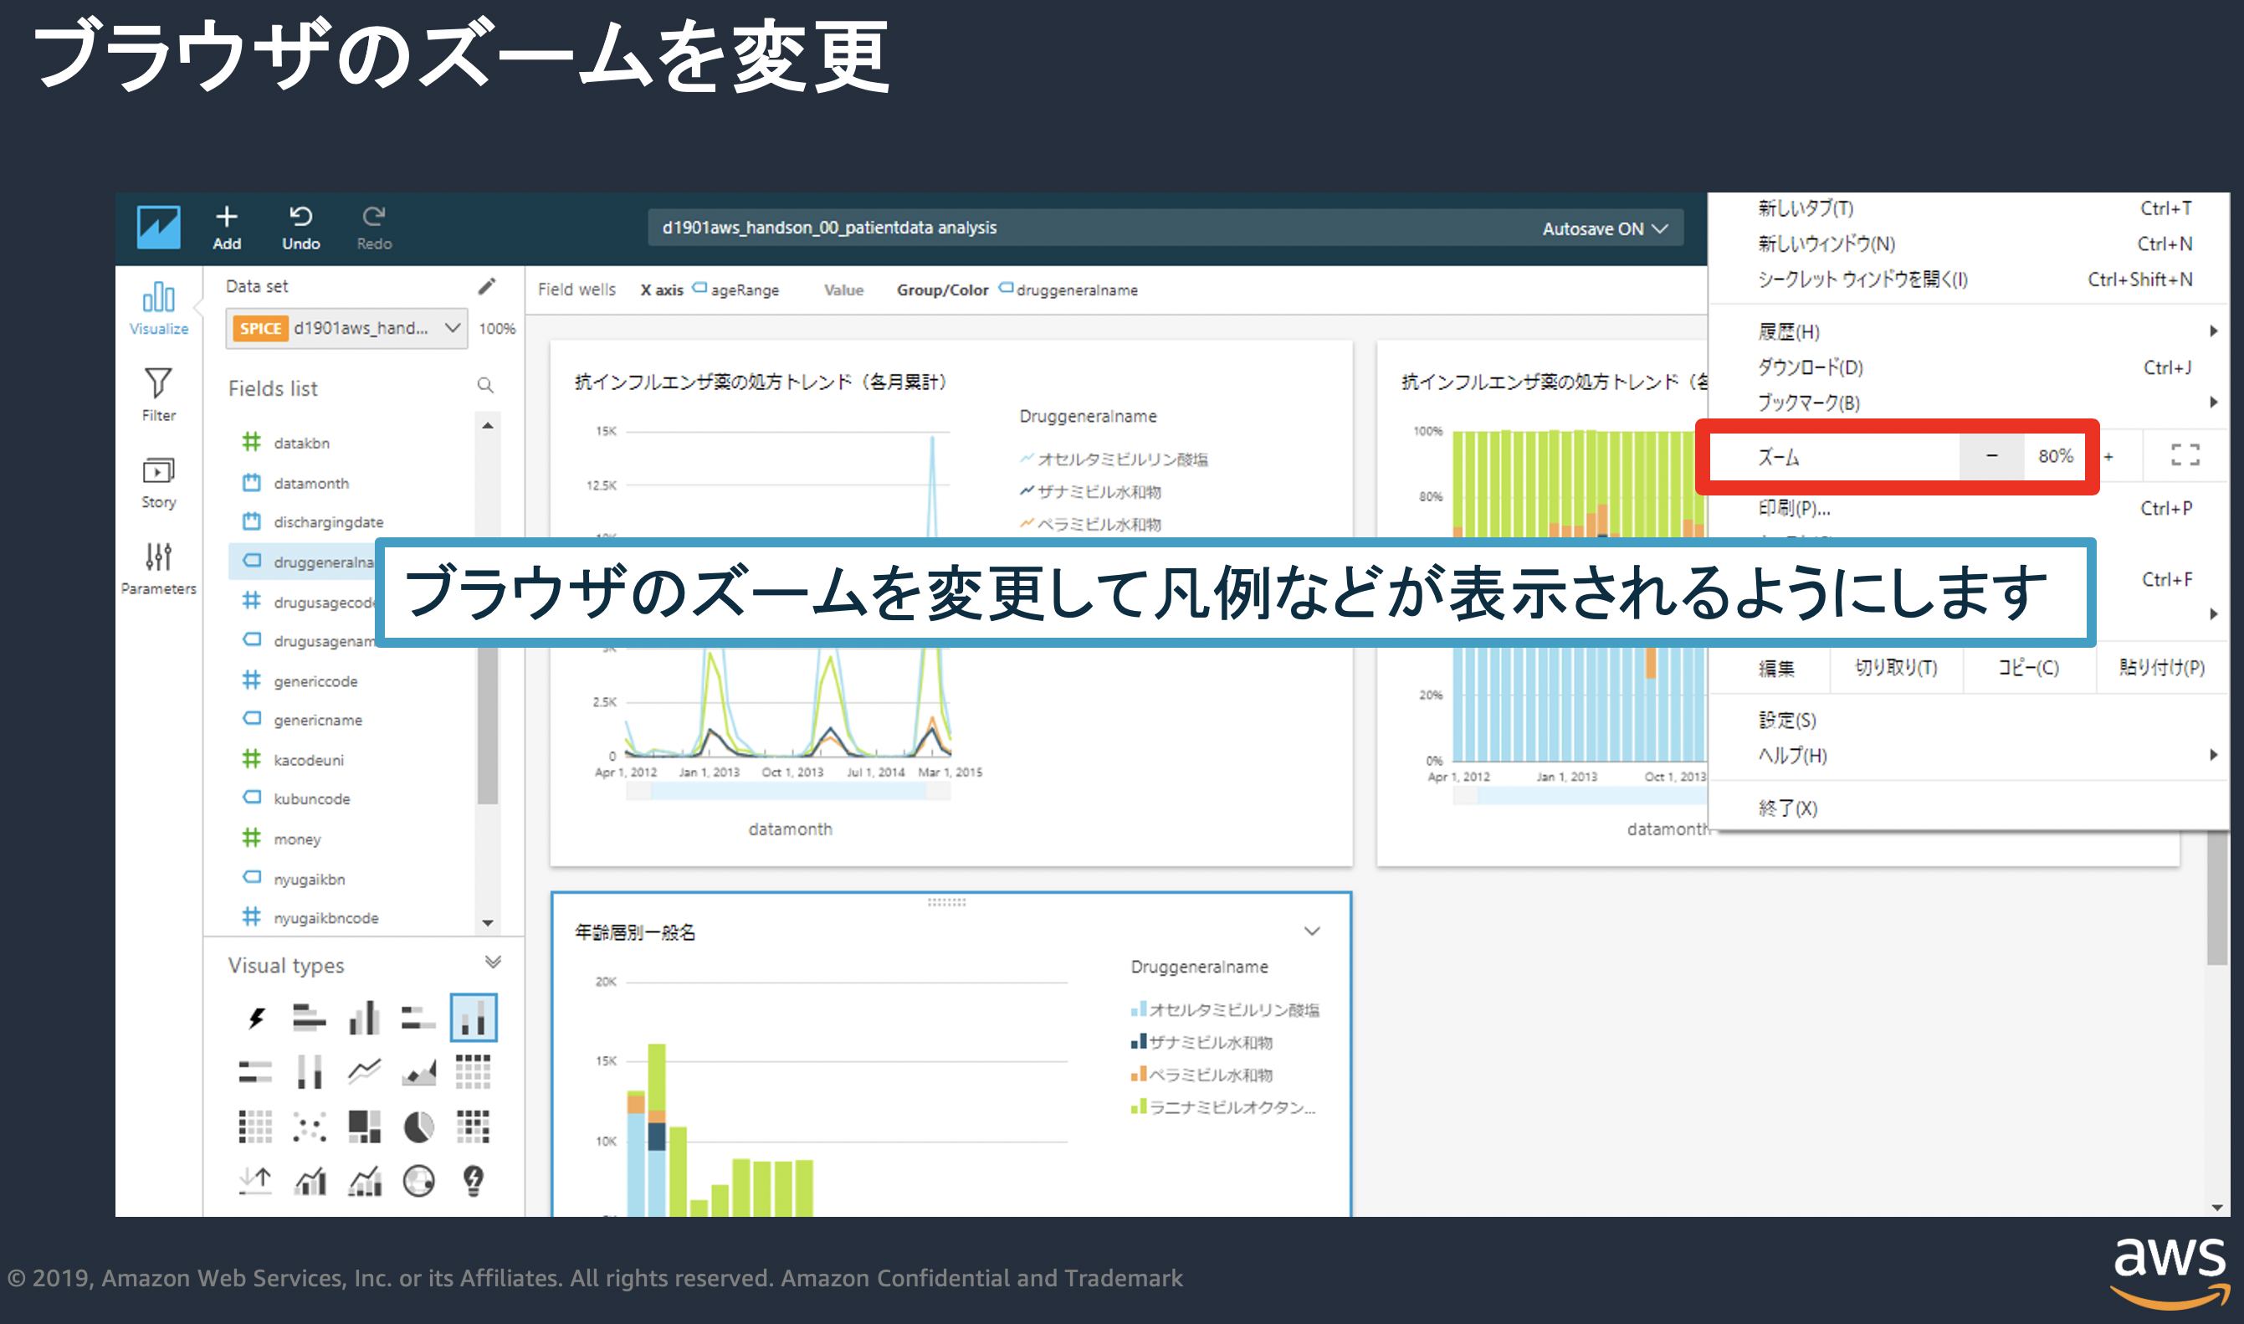The width and height of the screenshot is (2244, 1324).
Task: Click オセルタミビルリン酸塩 legend swatch in bar chart
Action: (1138, 1010)
